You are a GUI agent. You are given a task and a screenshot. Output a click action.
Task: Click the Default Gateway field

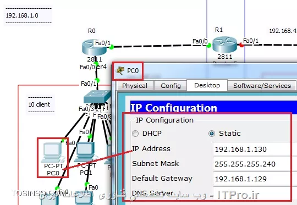click(255, 179)
